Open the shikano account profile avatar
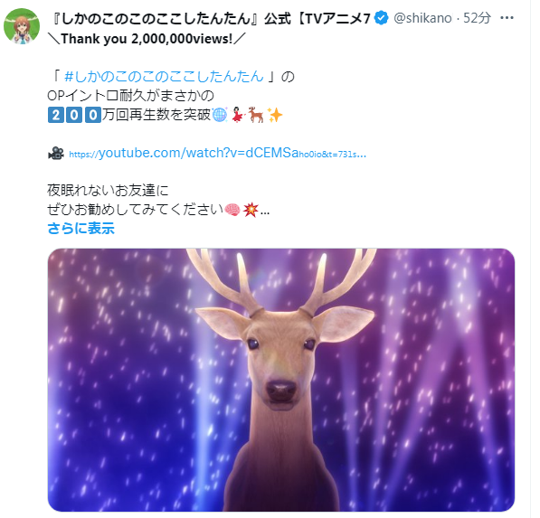The image size is (540, 518). pos(22,26)
